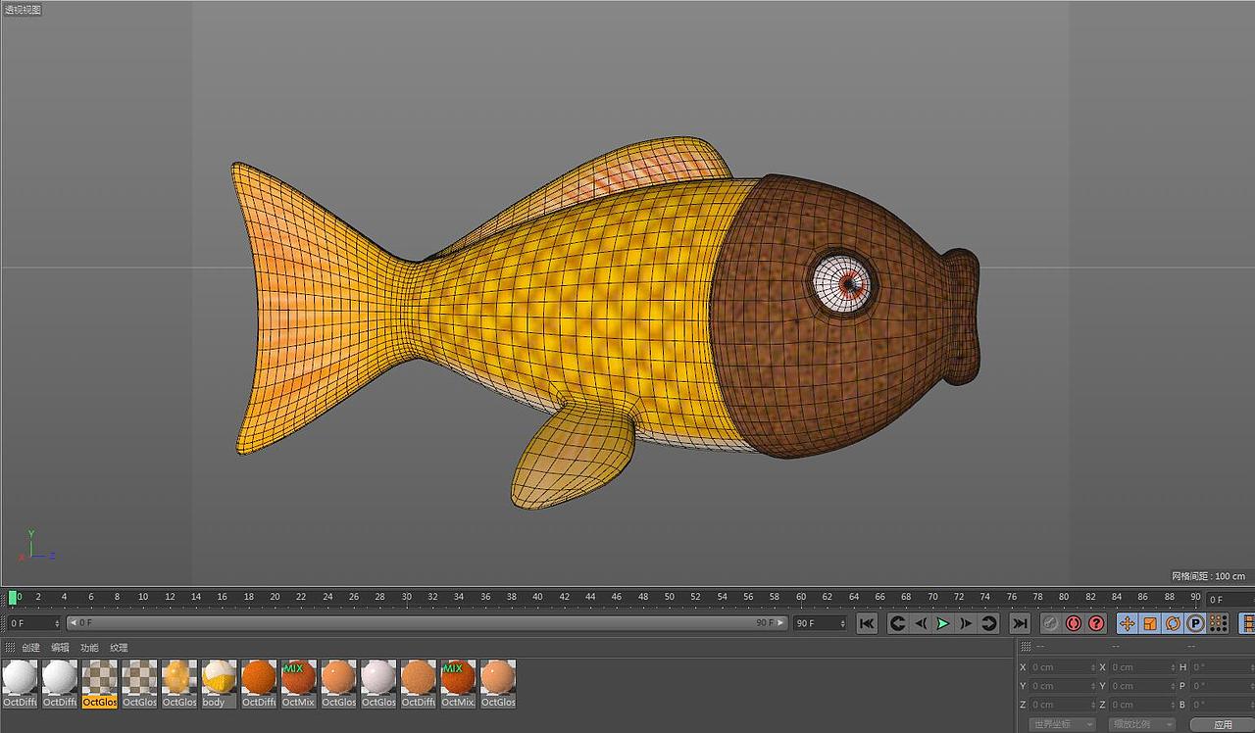Jump to frame 60 on the timeline ruler
This screenshot has width=1255, height=733.
point(801,597)
